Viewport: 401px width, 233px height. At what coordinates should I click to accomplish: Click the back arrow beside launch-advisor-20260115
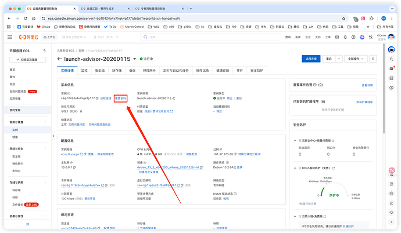pos(60,59)
